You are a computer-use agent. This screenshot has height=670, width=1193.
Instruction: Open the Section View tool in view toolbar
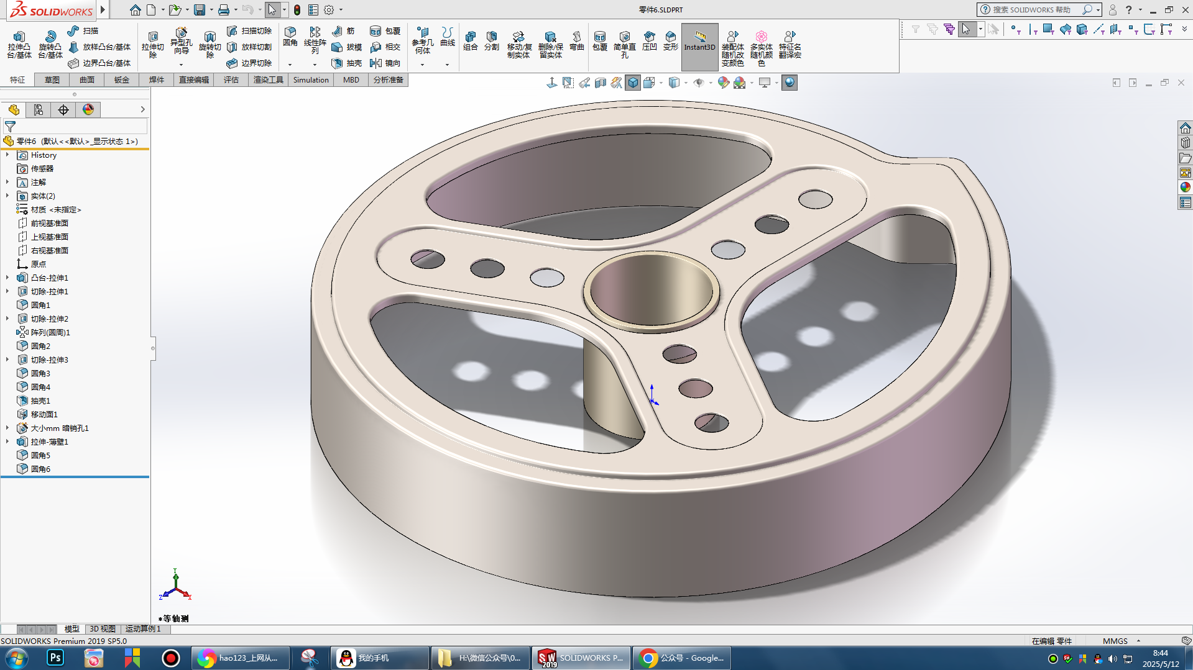[600, 83]
